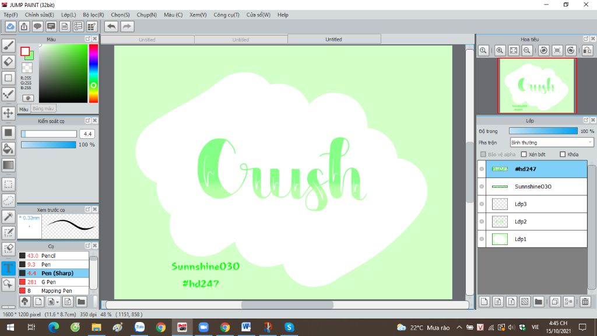Select the Gradient tool
The height and width of the screenshot is (336, 597).
pyautogui.click(x=8, y=165)
